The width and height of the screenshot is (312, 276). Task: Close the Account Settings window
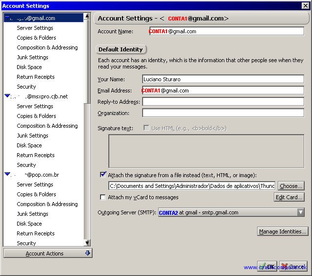point(305,5)
